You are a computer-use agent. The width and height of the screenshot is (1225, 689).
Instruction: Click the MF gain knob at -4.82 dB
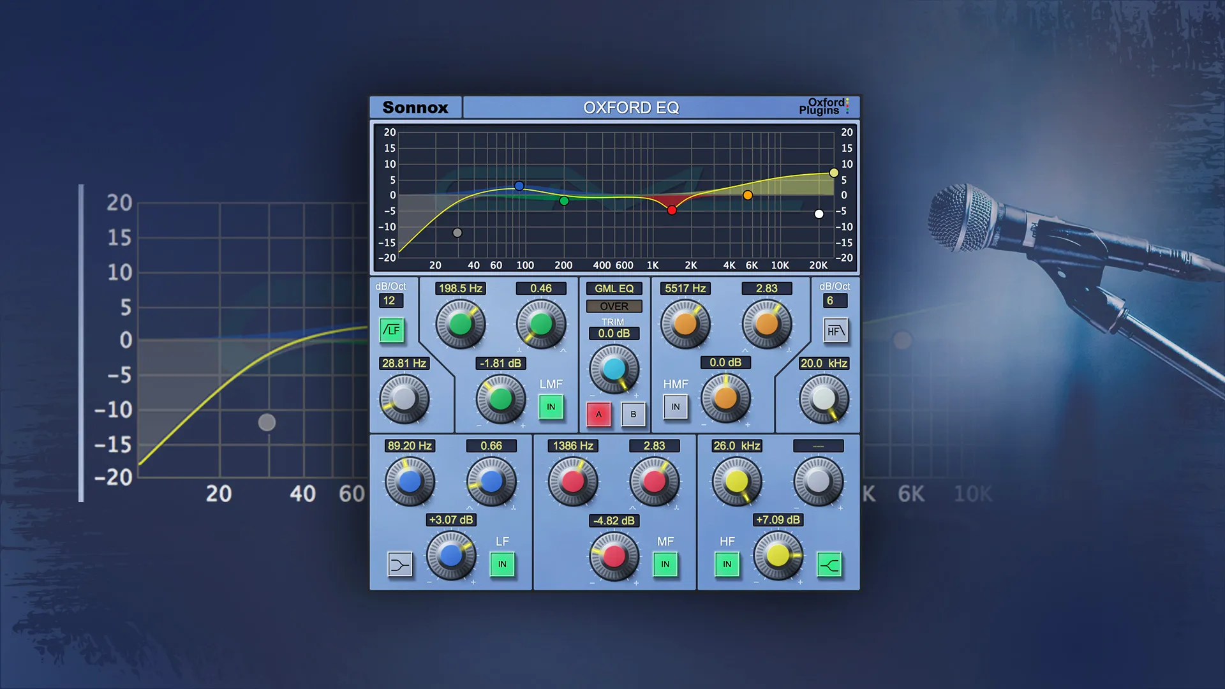point(614,556)
